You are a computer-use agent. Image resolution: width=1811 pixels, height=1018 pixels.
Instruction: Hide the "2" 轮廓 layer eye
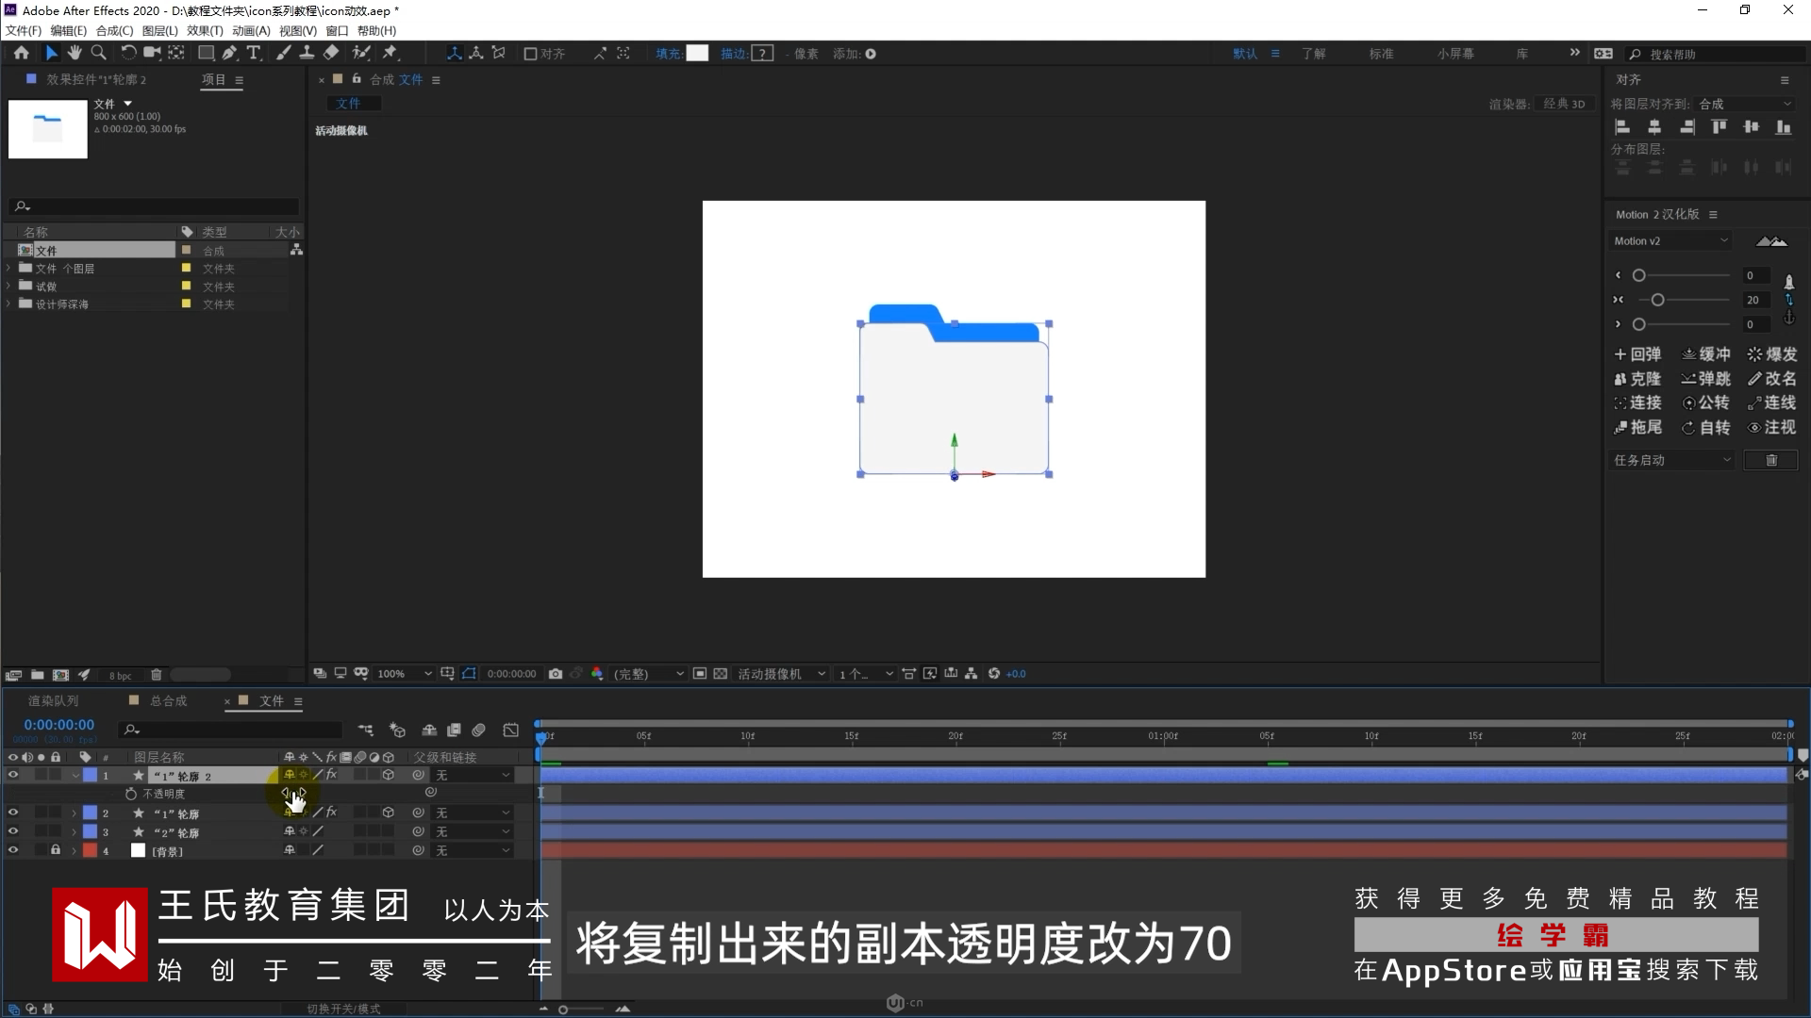13,831
